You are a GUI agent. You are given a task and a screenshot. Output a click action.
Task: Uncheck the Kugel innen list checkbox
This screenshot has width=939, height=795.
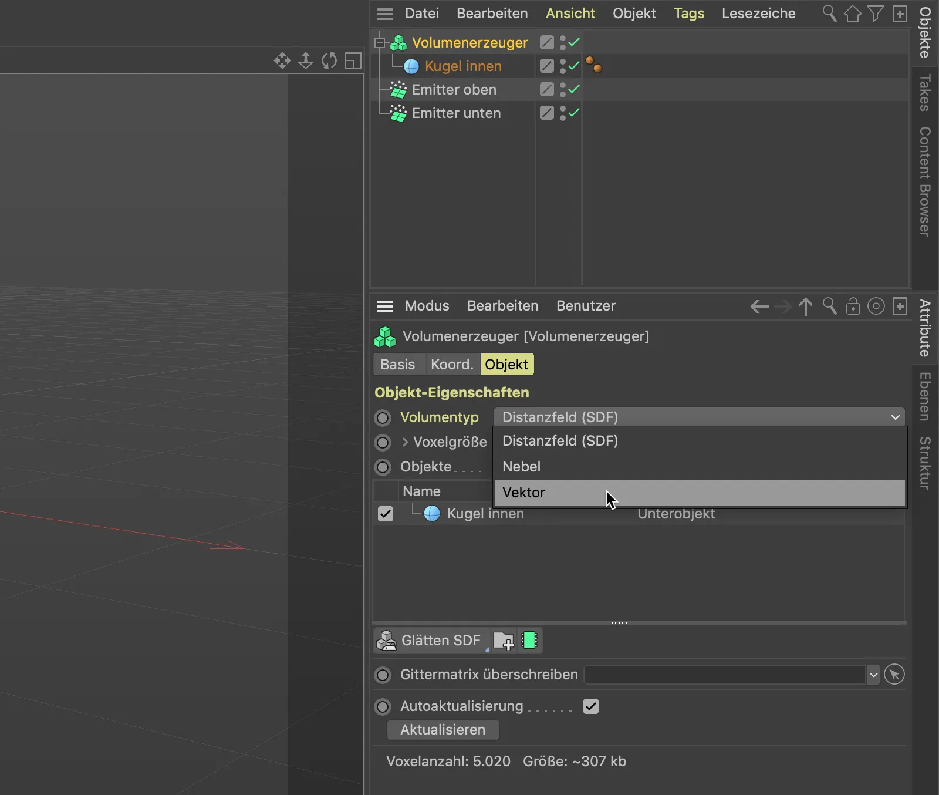(386, 514)
